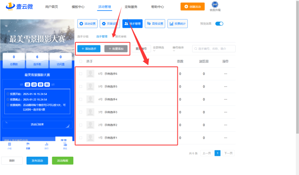The width and height of the screenshot is (299, 175).
Task: Click the contestant search input field
Action: [x=214, y=49]
